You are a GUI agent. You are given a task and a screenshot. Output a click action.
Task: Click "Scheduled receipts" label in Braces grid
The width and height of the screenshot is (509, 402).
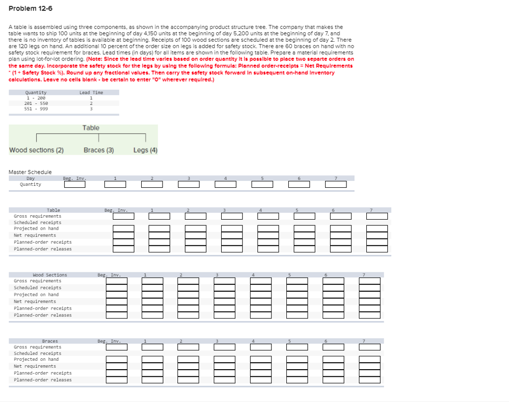click(37, 353)
